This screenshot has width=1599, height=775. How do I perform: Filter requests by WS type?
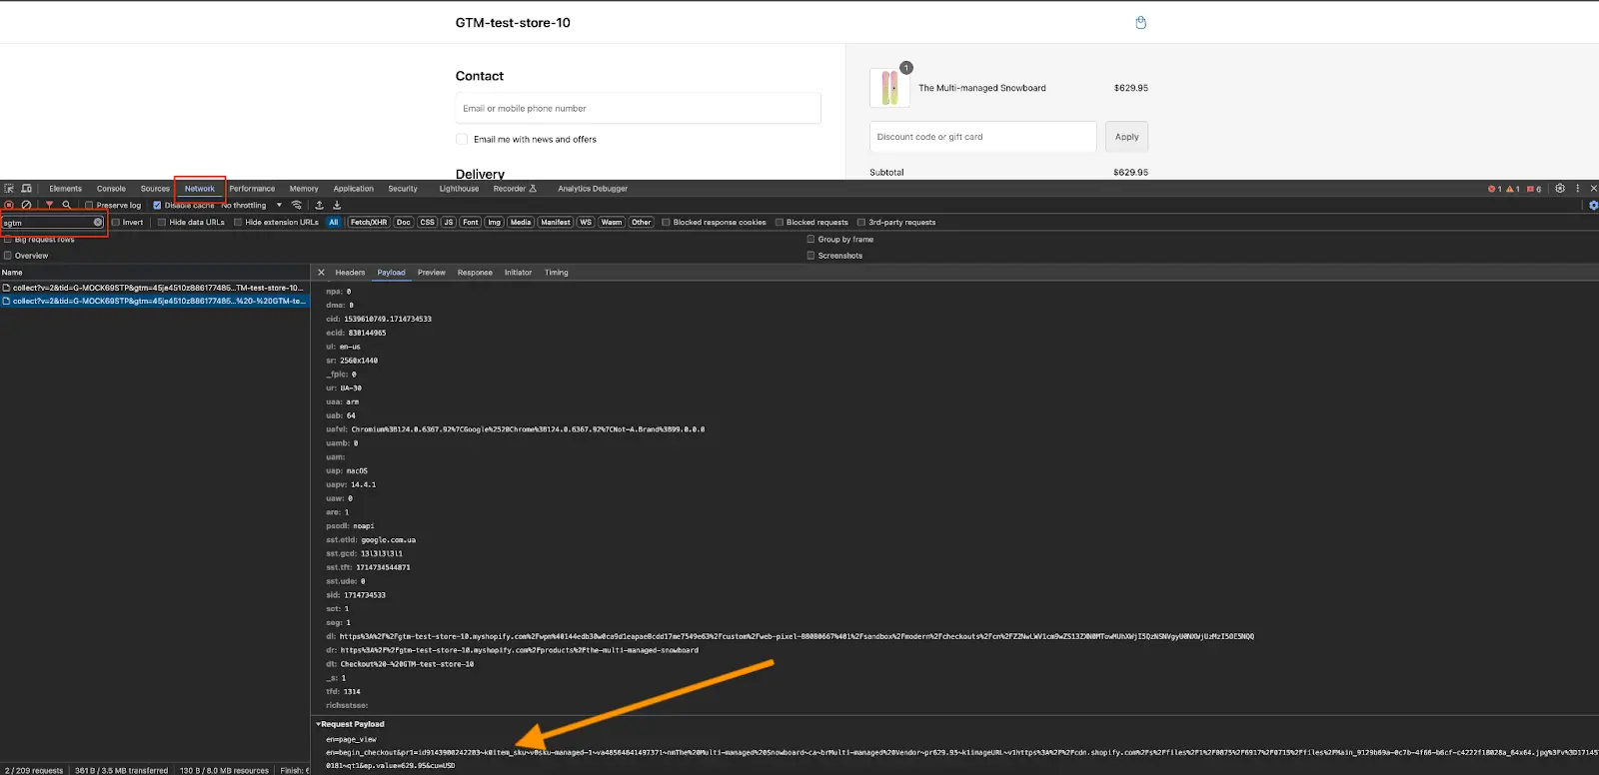click(586, 223)
